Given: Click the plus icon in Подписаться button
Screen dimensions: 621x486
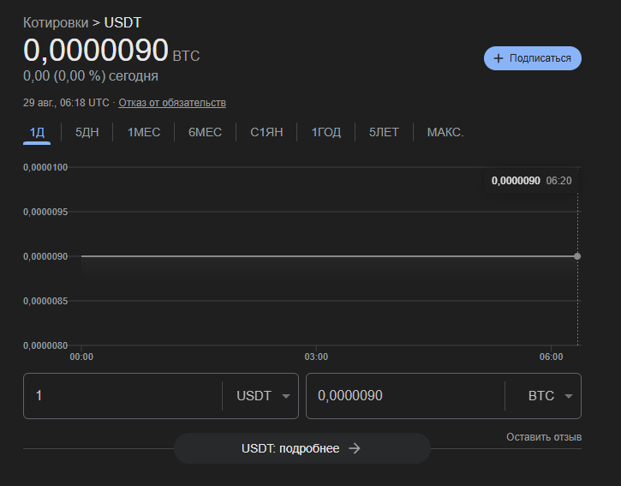Looking at the screenshot, I should [x=499, y=58].
